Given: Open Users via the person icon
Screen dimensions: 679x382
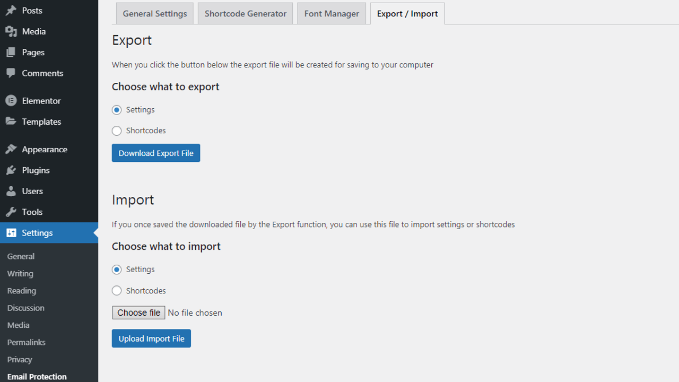Looking at the screenshot, I should [x=10, y=190].
